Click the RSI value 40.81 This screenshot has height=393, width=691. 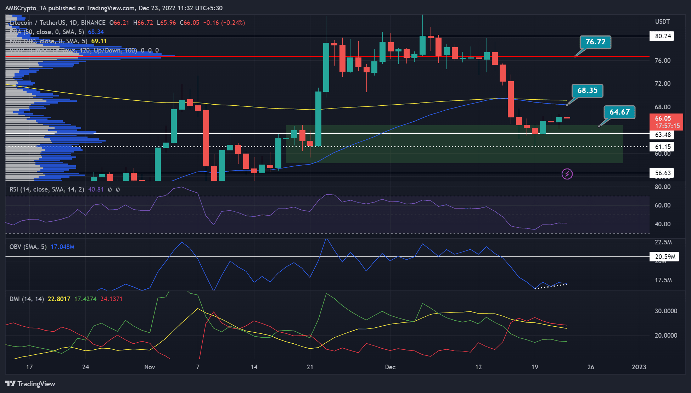click(x=96, y=189)
